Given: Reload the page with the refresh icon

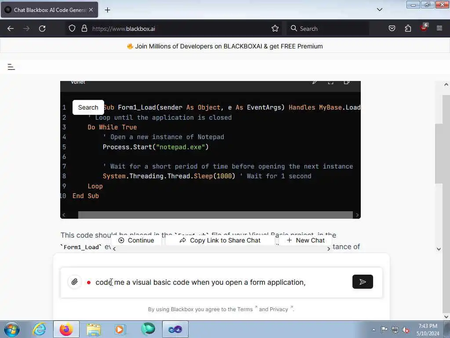Looking at the screenshot, I should click(x=42, y=29).
